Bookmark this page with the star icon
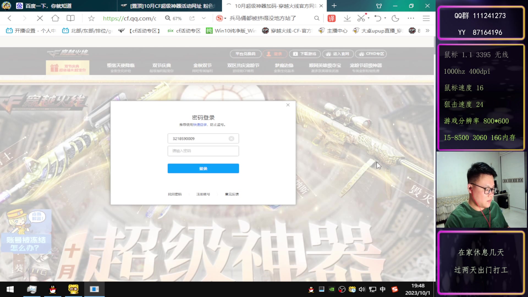This screenshot has height=297, width=528. (x=91, y=18)
